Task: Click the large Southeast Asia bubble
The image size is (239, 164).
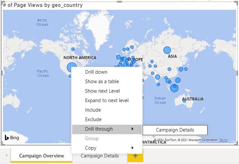Action: 174,88
